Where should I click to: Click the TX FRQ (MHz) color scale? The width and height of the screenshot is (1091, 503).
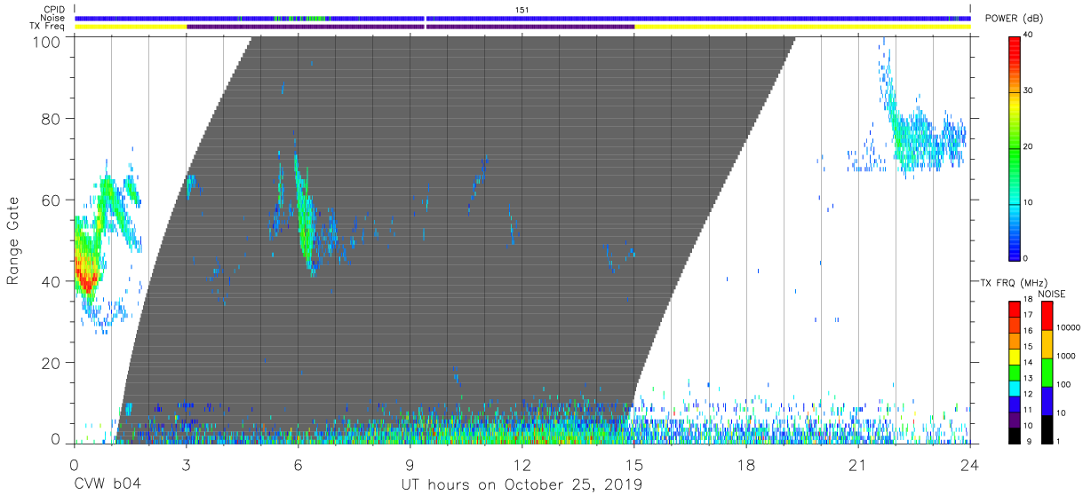coord(1015,372)
